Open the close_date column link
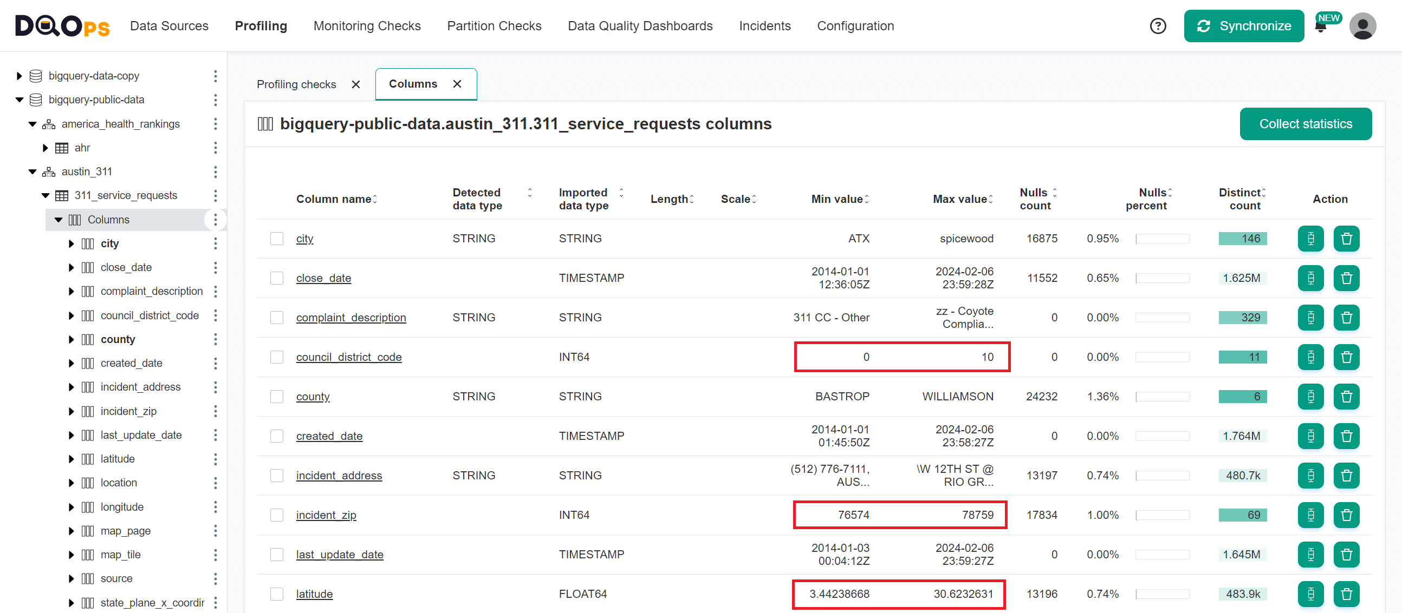Viewport: 1402px width, 613px height. [x=323, y=278]
